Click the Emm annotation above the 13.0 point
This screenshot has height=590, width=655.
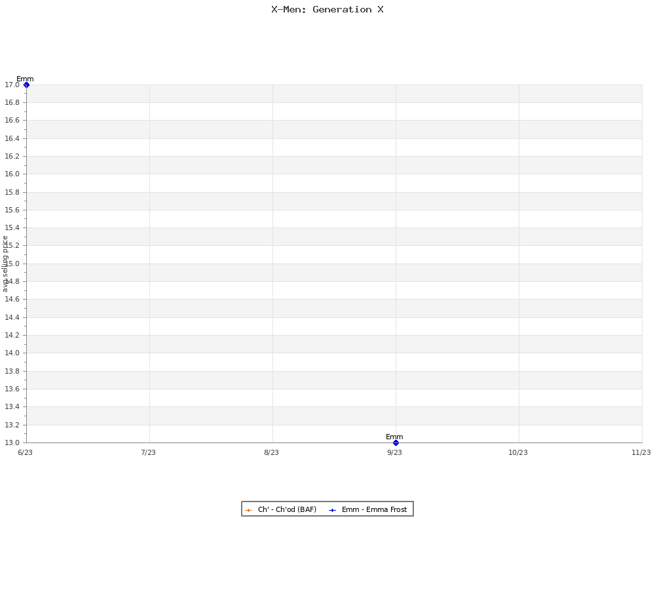[394, 437]
